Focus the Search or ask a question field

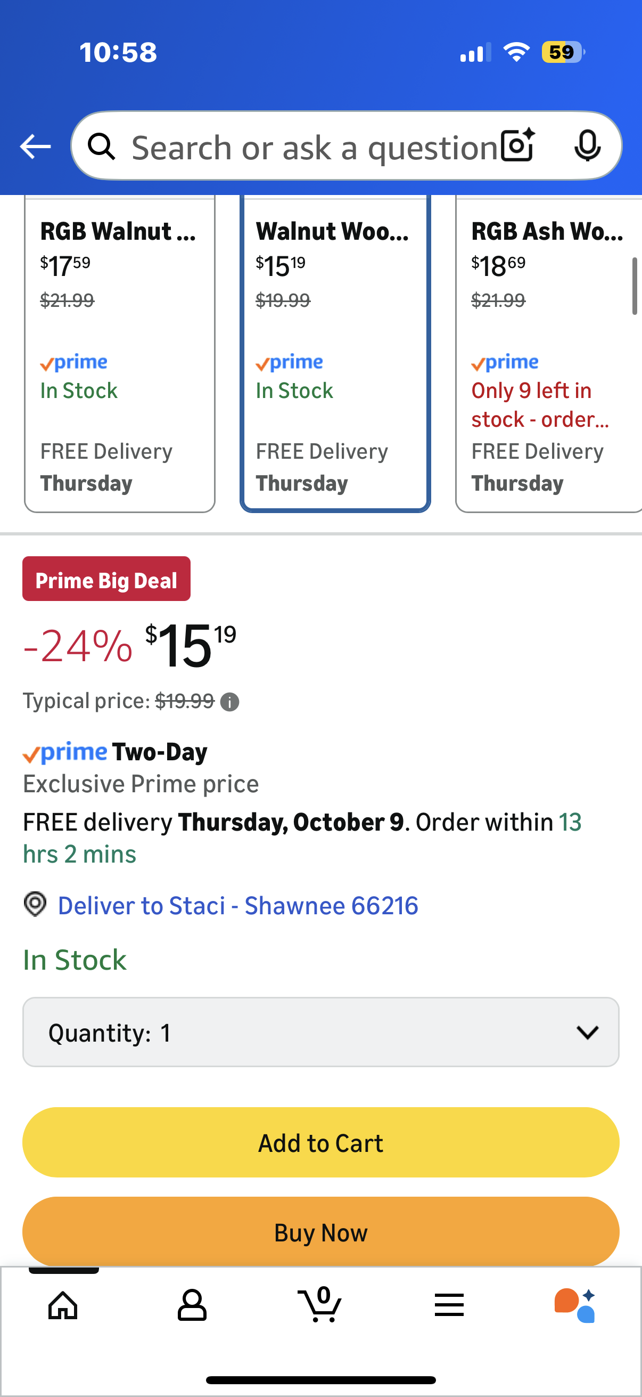tap(314, 147)
